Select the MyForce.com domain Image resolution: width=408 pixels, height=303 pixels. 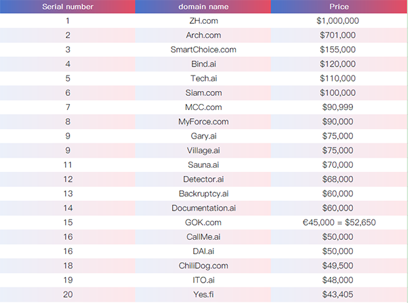click(203, 122)
